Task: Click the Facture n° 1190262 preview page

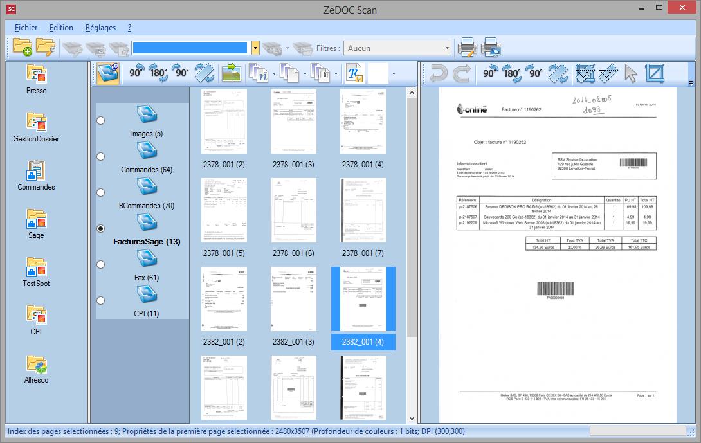Action: [558, 255]
